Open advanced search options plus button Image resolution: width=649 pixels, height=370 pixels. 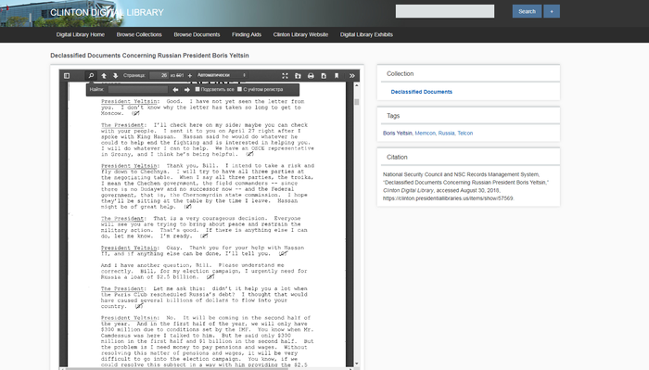(552, 11)
